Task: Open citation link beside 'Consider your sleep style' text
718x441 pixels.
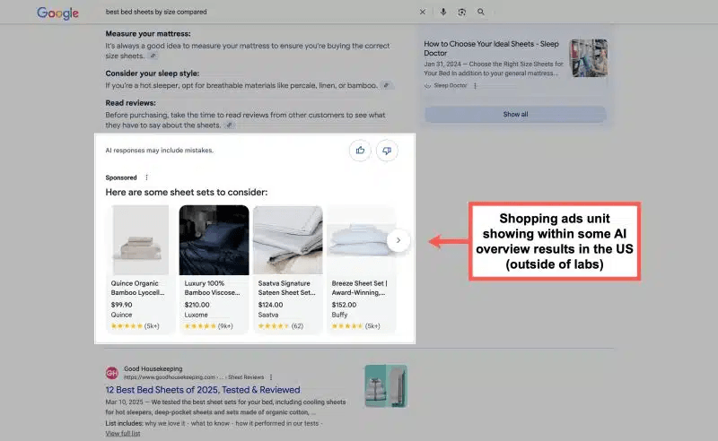Action: click(386, 85)
